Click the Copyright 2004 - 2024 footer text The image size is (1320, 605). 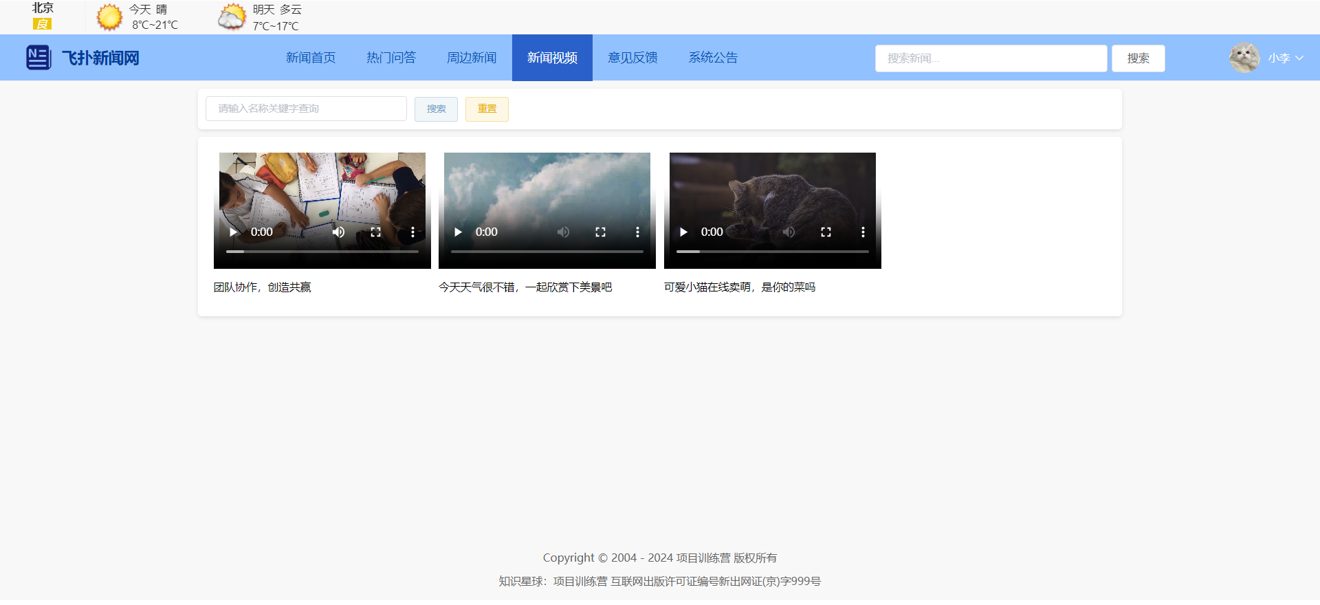click(x=660, y=558)
